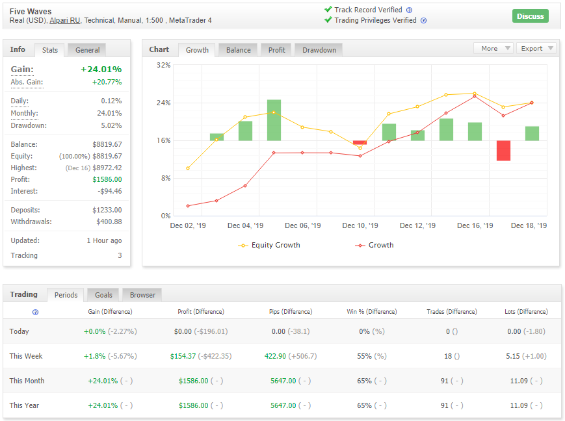Click the last Growth data point on Dec 18

[532, 103]
